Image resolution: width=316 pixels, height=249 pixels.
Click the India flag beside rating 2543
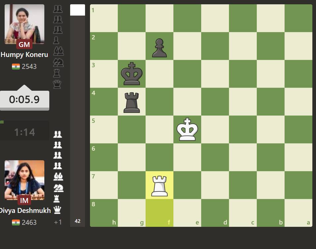(16, 67)
